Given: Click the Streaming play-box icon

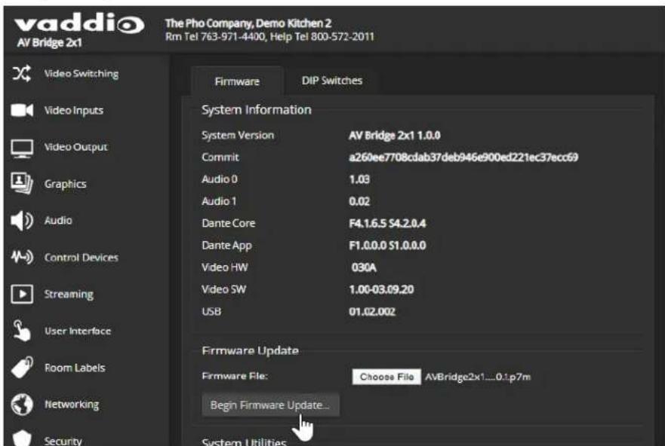Looking at the screenshot, I should click(x=22, y=294).
